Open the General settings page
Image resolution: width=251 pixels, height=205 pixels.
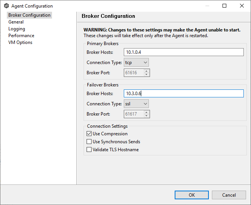tap(16, 22)
